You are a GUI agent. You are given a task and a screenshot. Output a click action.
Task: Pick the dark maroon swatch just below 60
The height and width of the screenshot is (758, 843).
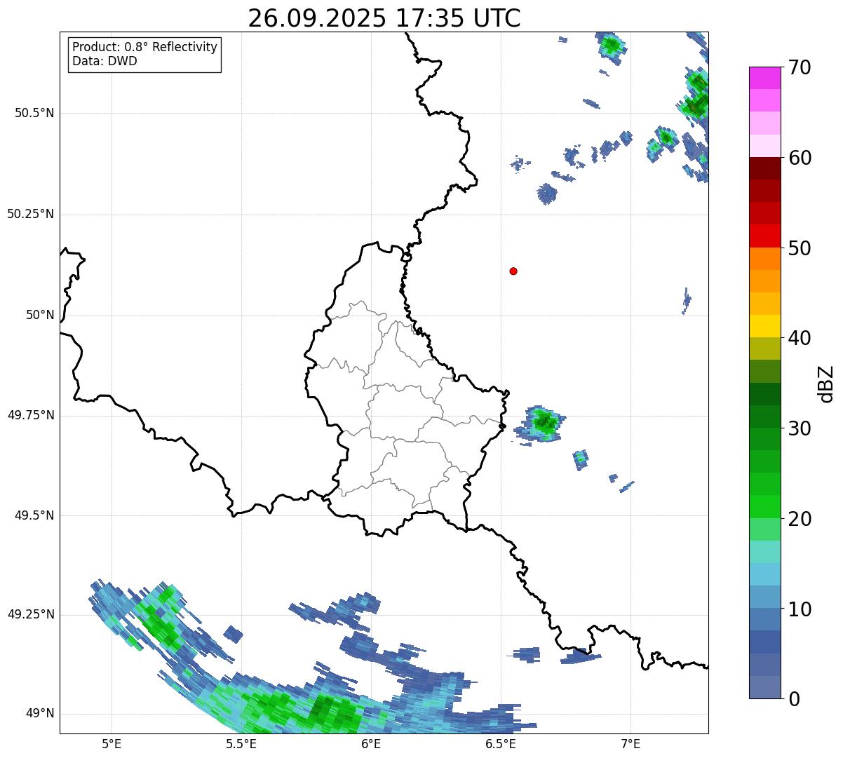point(765,168)
